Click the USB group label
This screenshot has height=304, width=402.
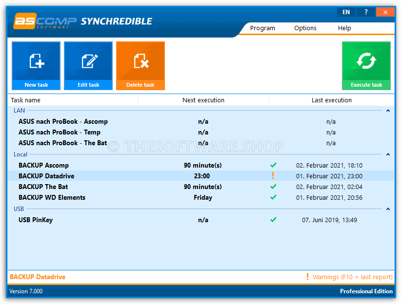pyautogui.click(x=19, y=209)
